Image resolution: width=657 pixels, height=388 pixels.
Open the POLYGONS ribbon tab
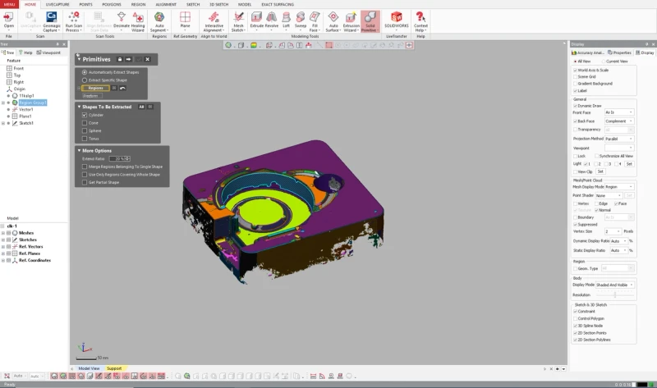tap(112, 5)
